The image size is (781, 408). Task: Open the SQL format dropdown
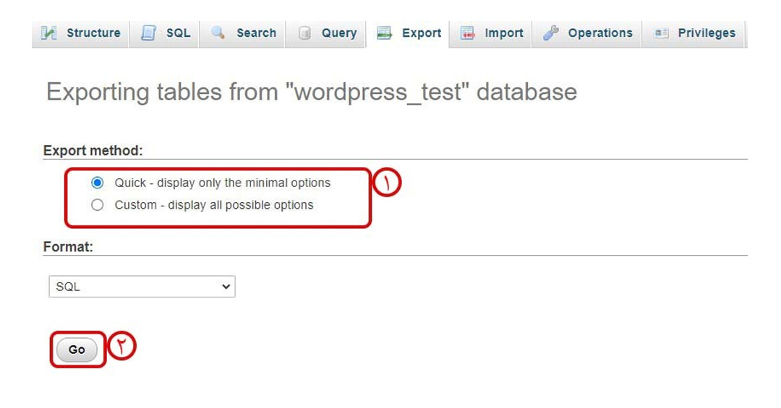[x=142, y=287]
